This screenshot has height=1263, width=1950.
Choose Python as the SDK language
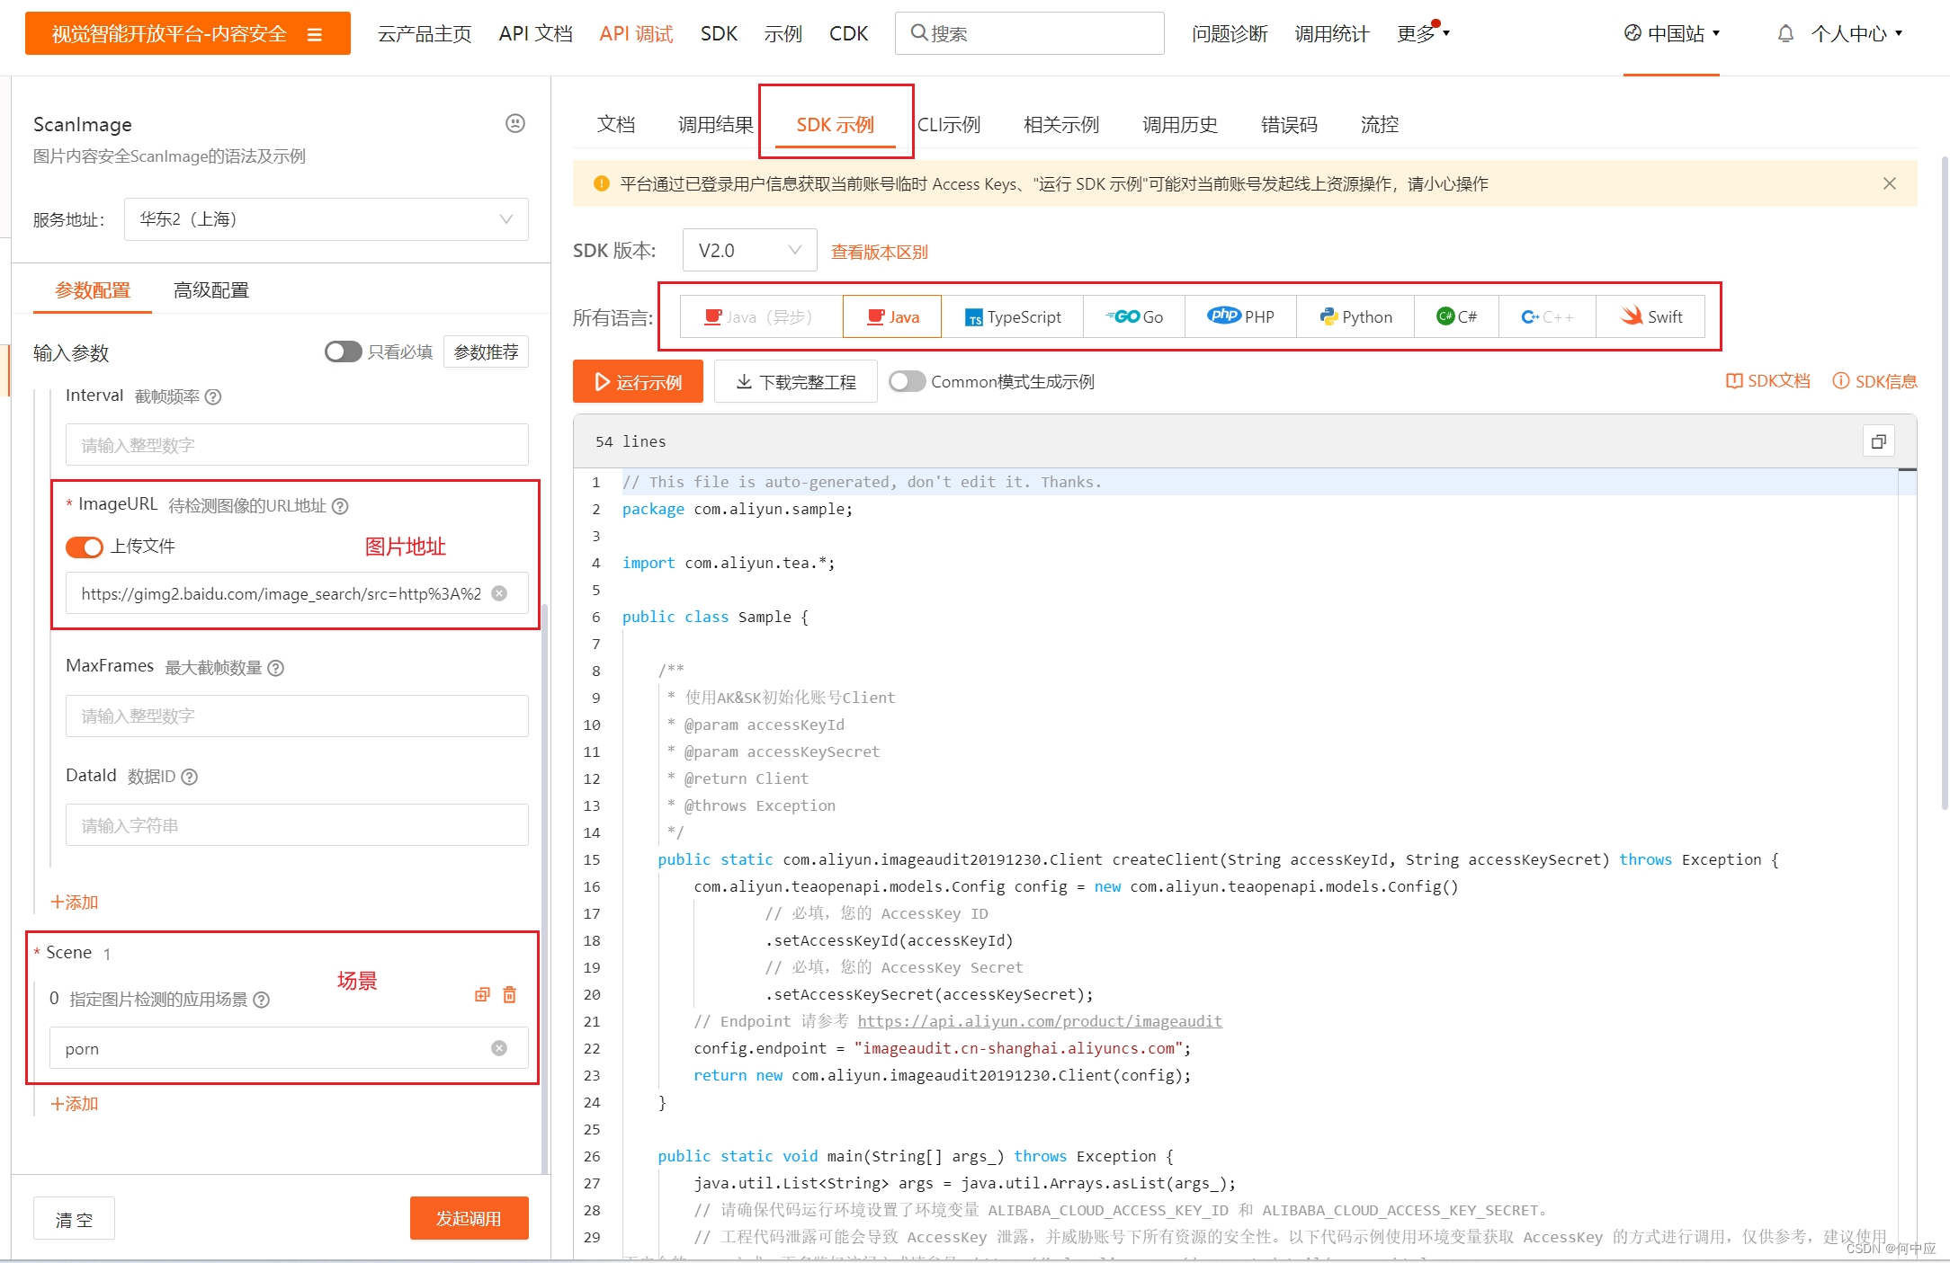click(1355, 316)
